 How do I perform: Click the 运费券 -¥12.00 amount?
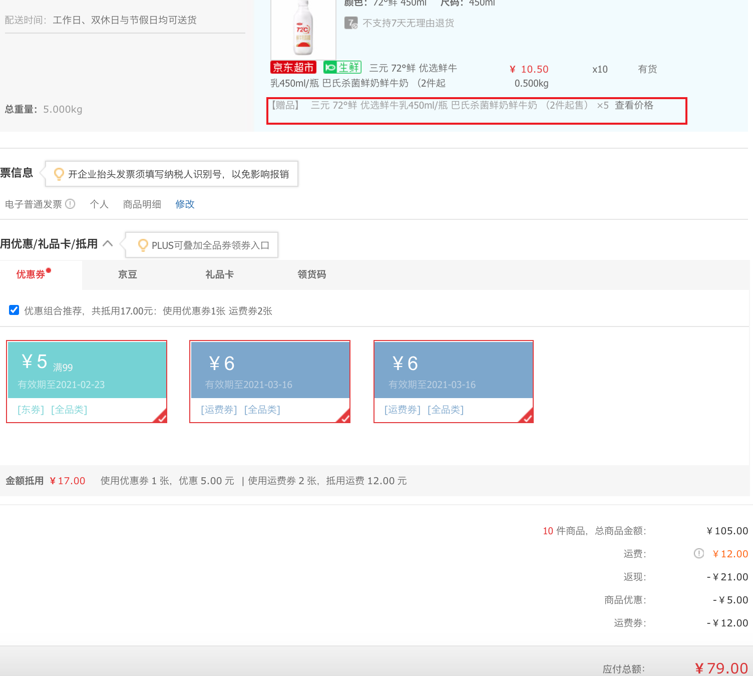727,623
